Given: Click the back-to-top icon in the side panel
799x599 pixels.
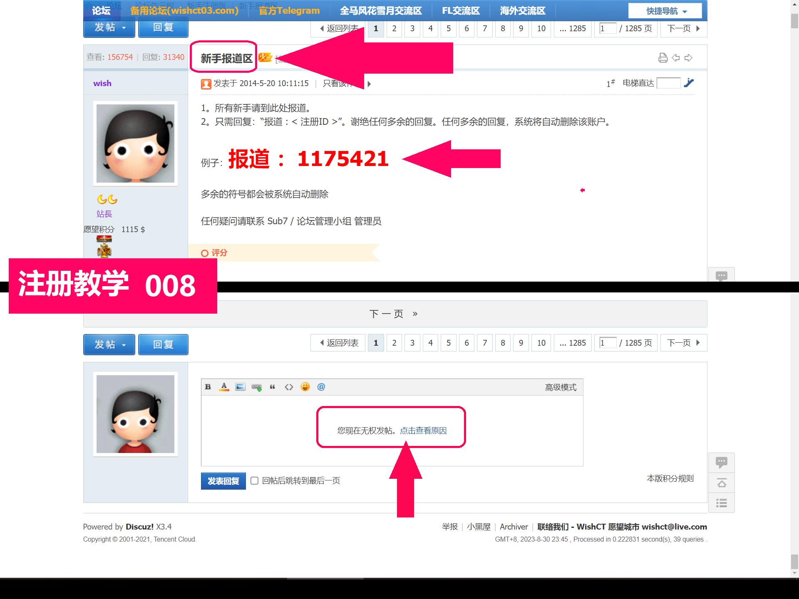Looking at the screenshot, I should tap(722, 483).
